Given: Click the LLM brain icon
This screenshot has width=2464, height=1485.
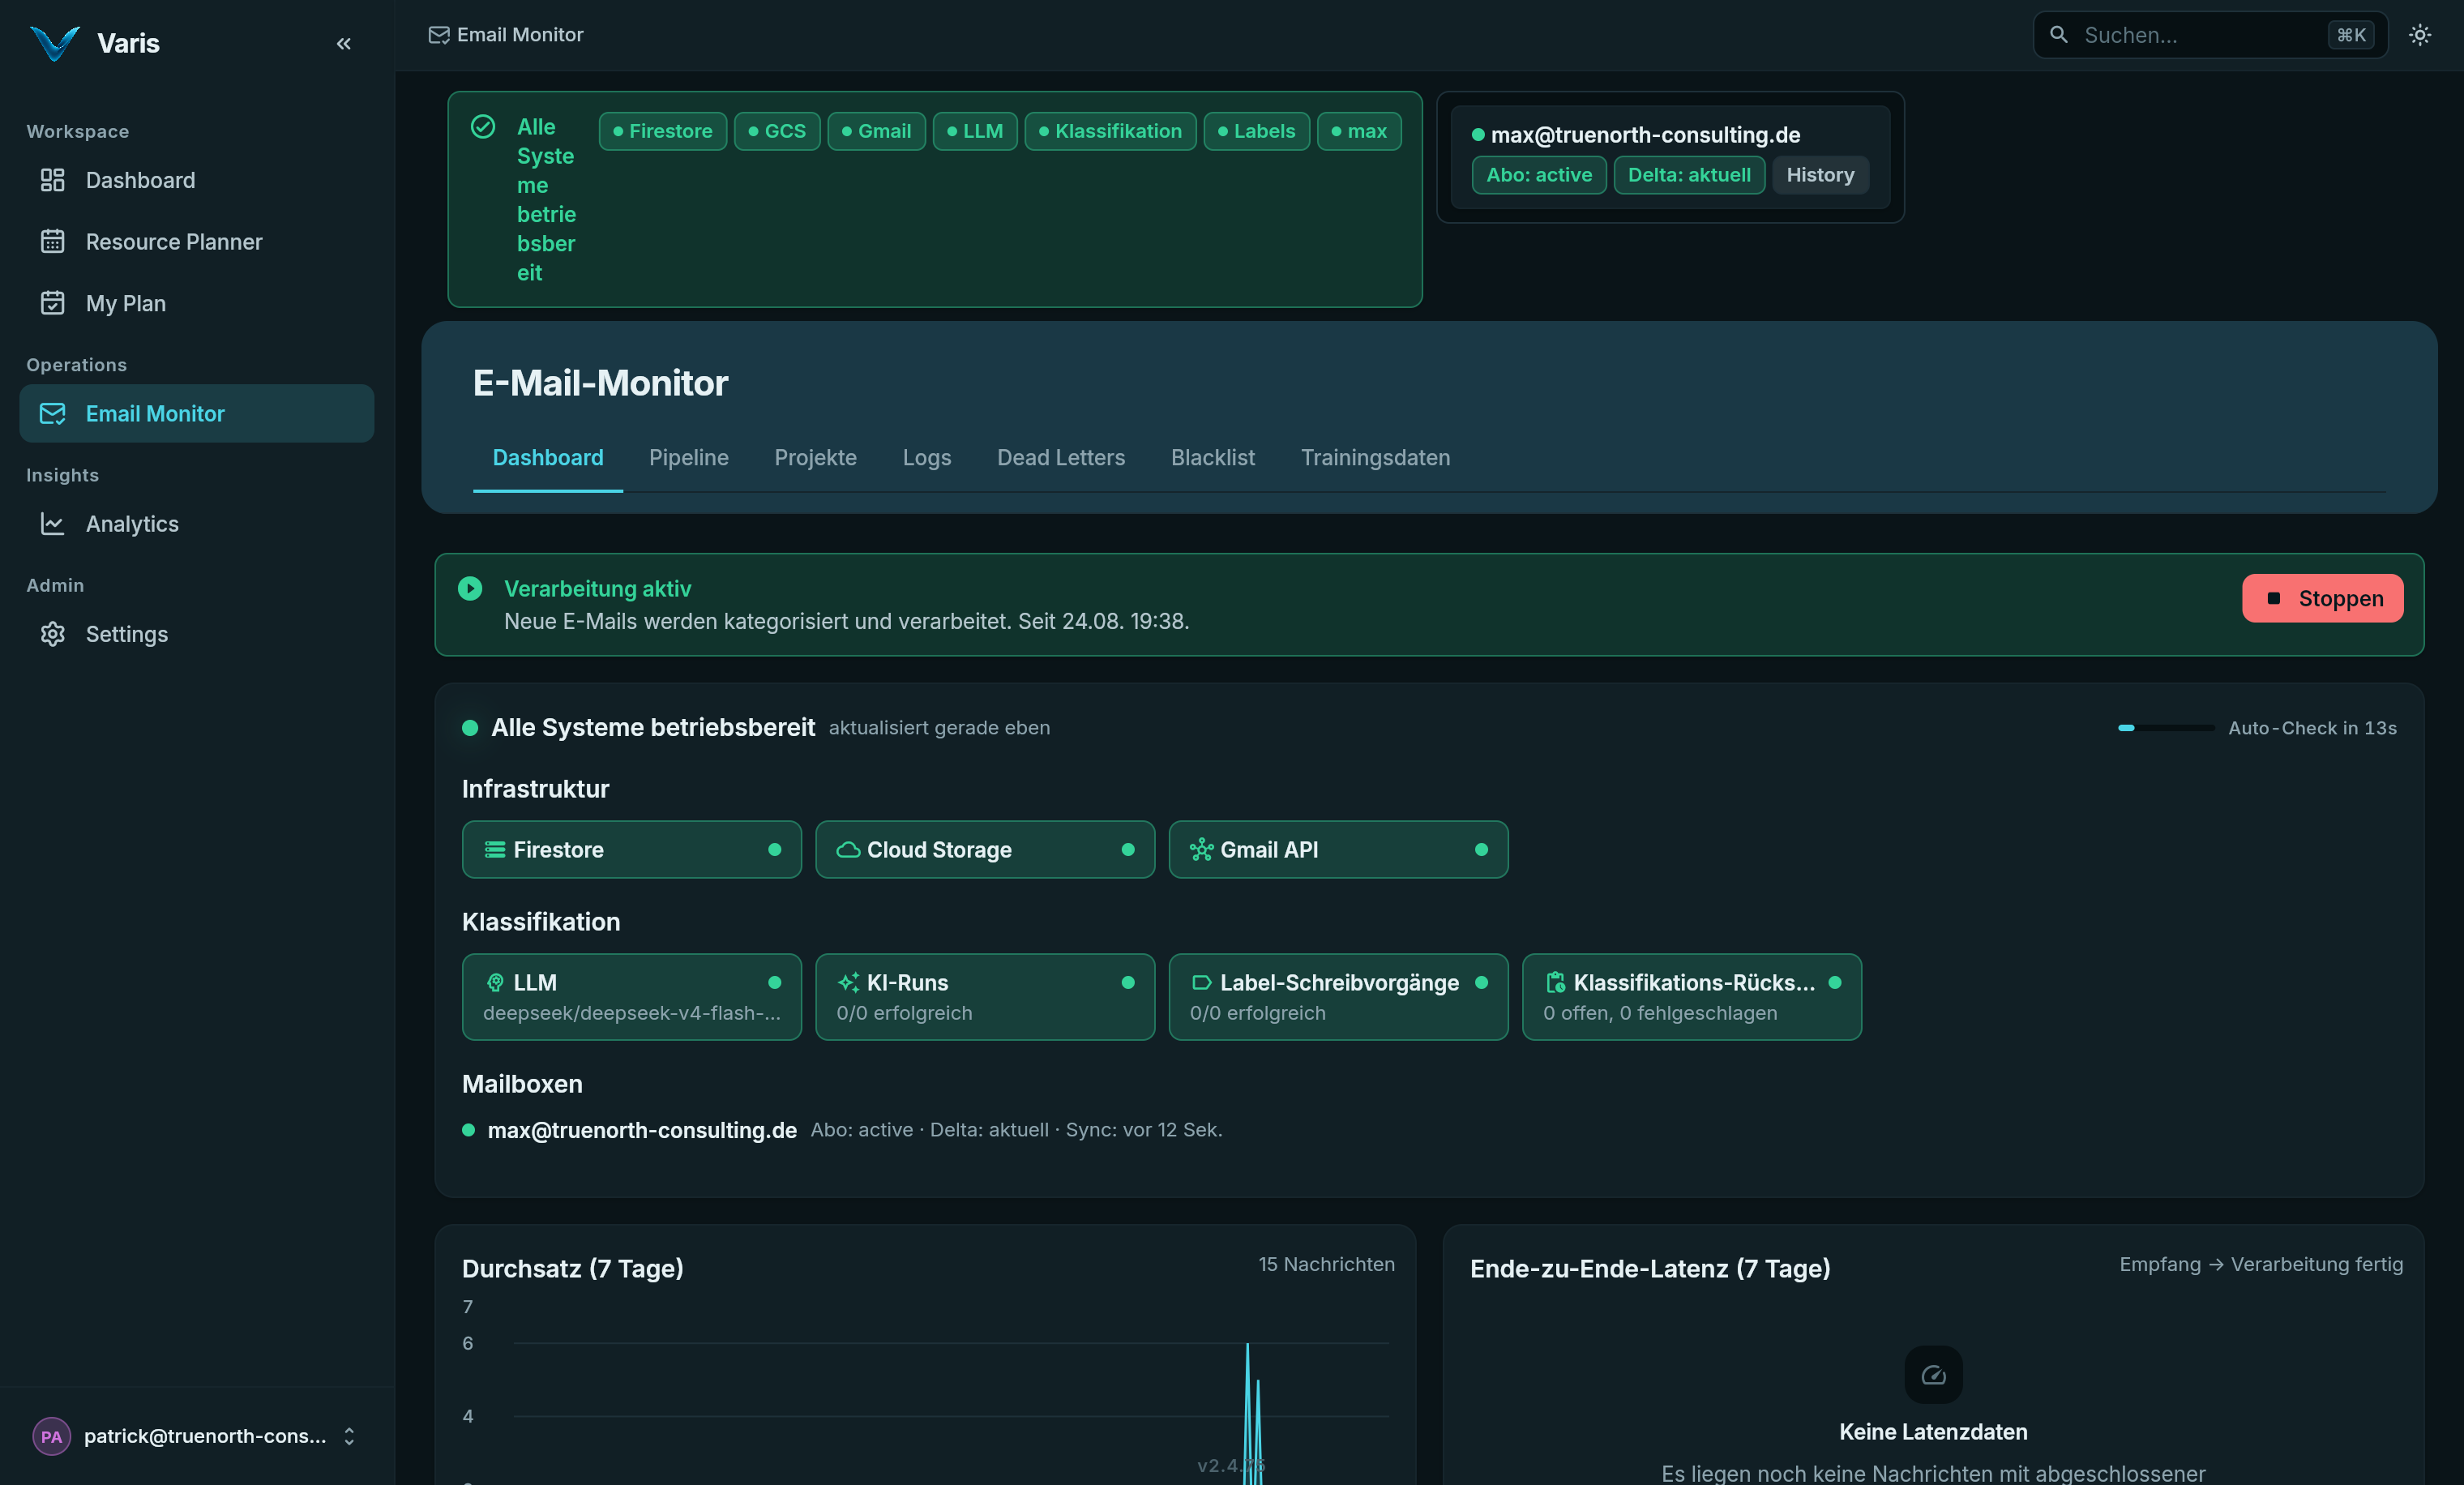Looking at the screenshot, I should click(495, 982).
